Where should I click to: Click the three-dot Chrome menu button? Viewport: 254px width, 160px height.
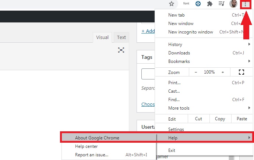(x=245, y=4)
